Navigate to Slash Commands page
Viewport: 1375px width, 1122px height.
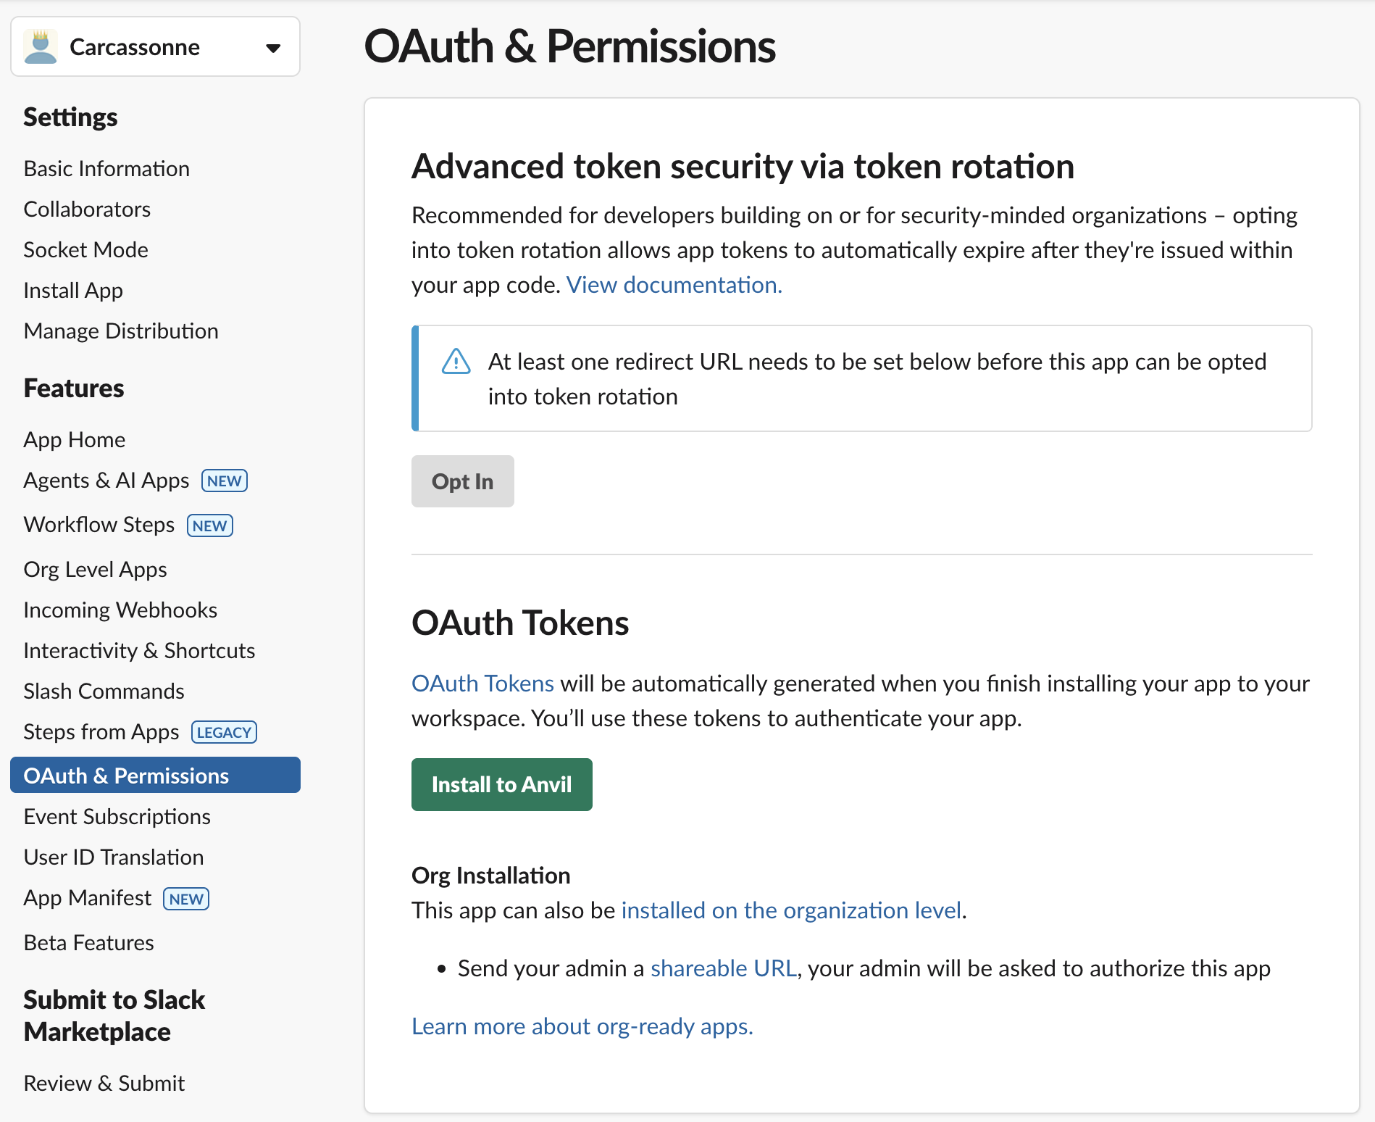click(x=104, y=691)
